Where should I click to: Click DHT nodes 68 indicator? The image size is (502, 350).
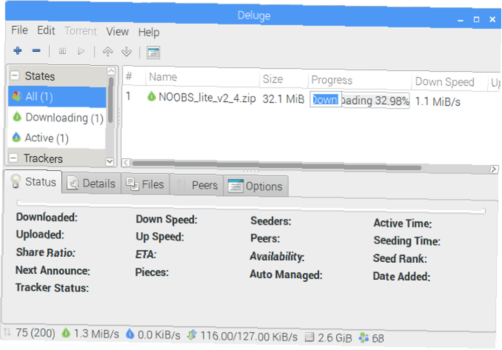click(371, 338)
